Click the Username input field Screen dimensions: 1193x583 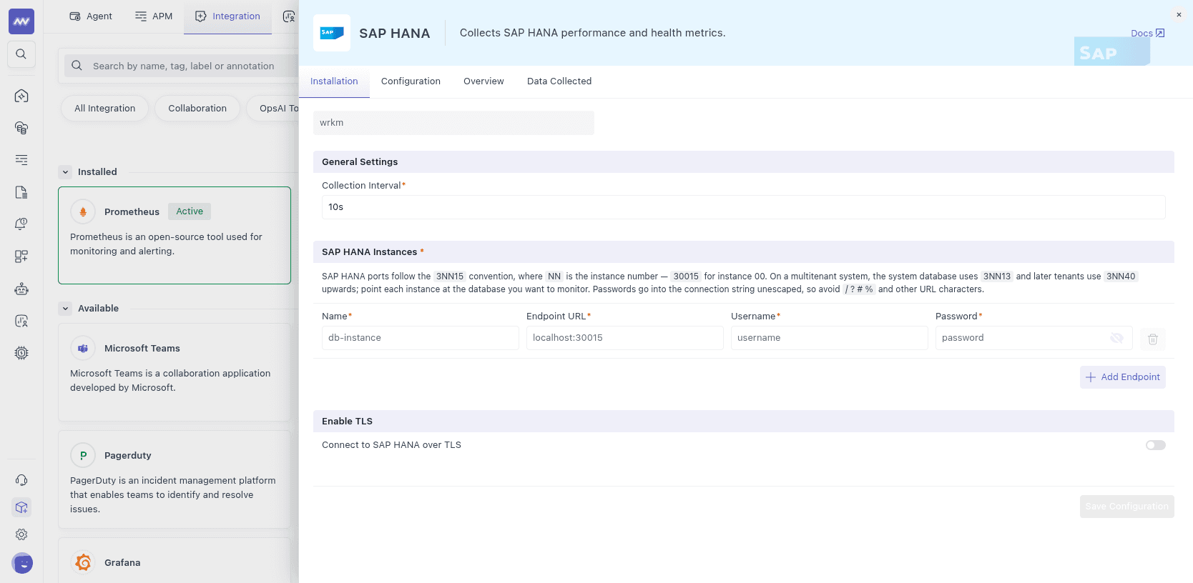point(830,338)
